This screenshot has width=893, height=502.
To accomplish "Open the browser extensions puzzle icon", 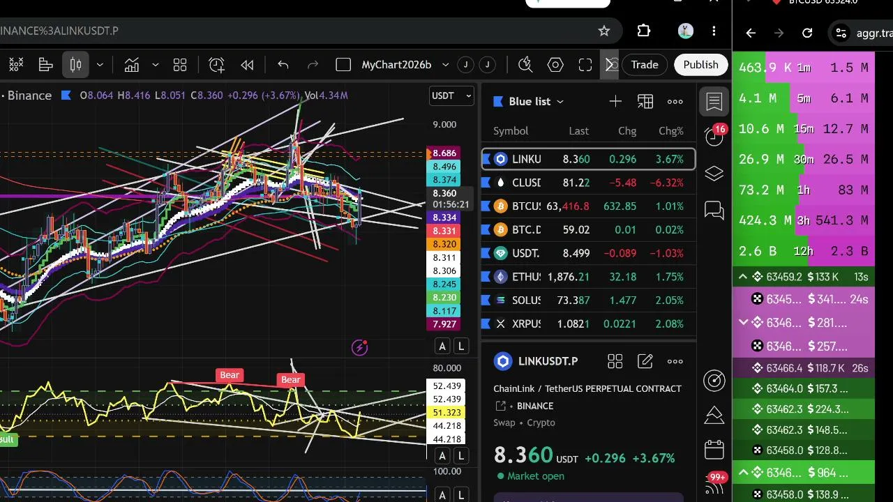I will (644, 31).
